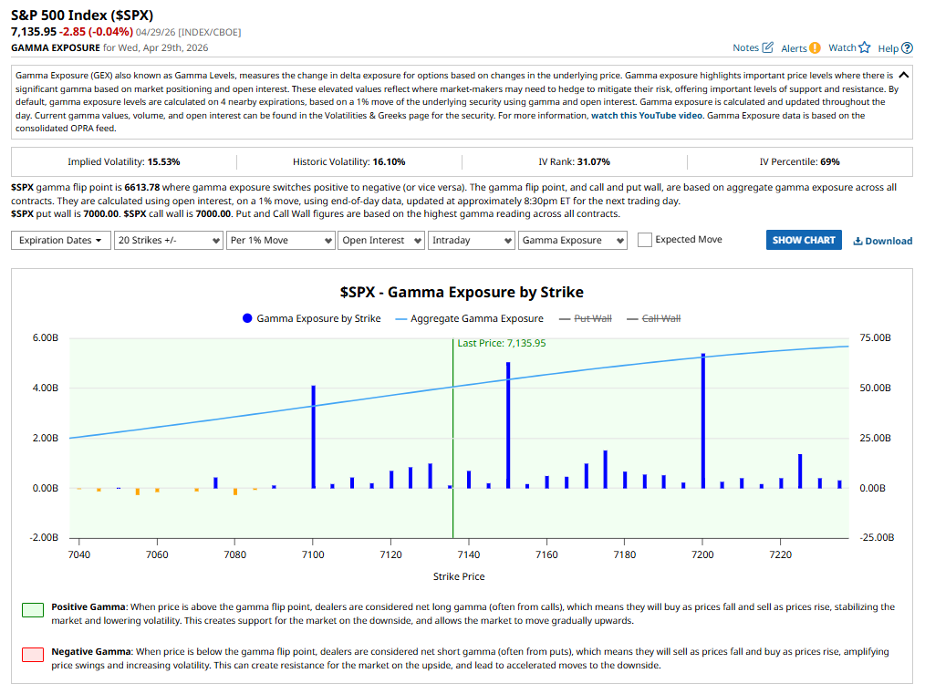The image size is (925, 694).
Task: Click the tall bar at strike 7200
Action: pyautogui.click(x=702, y=420)
